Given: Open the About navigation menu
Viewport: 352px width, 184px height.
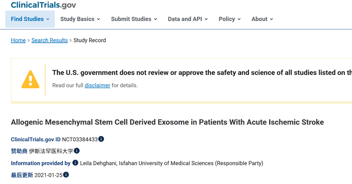Looking at the screenshot, I should click(262, 19).
